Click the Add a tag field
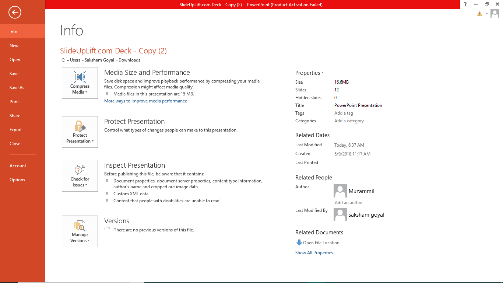503x283 pixels. 344,113
